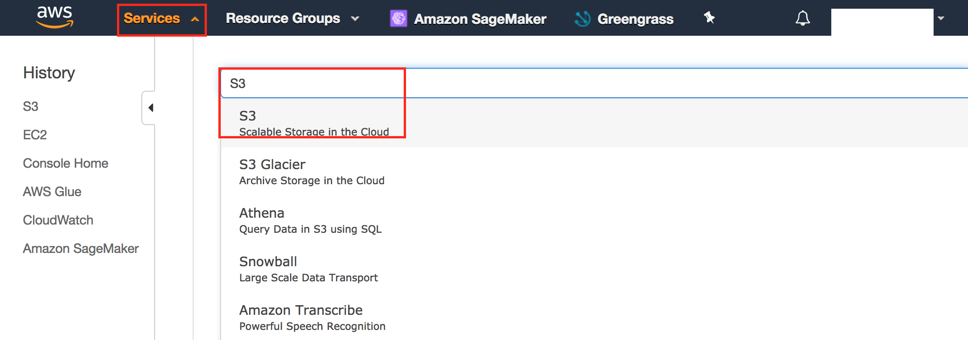Choose Athena from search results
Image resolution: width=968 pixels, height=340 pixels.
(310, 220)
